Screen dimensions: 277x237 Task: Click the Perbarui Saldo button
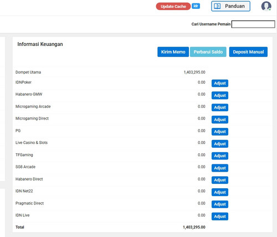(x=208, y=52)
